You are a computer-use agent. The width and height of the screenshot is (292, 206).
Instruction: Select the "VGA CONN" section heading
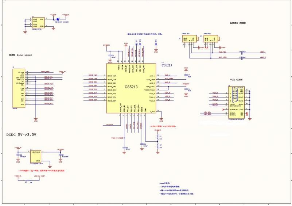(237, 80)
